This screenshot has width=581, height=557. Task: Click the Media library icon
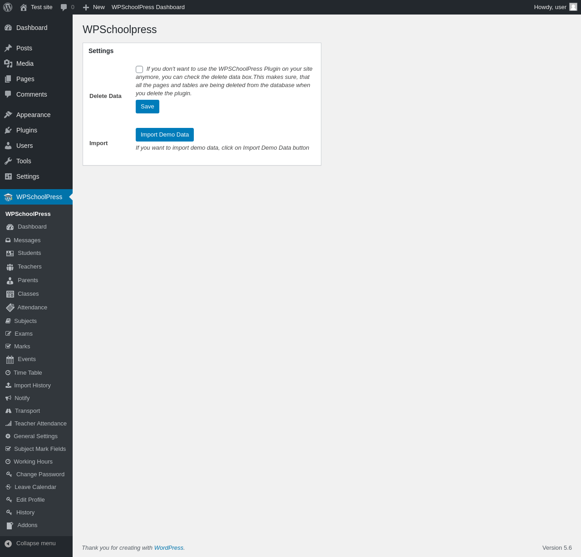(x=8, y=64)
